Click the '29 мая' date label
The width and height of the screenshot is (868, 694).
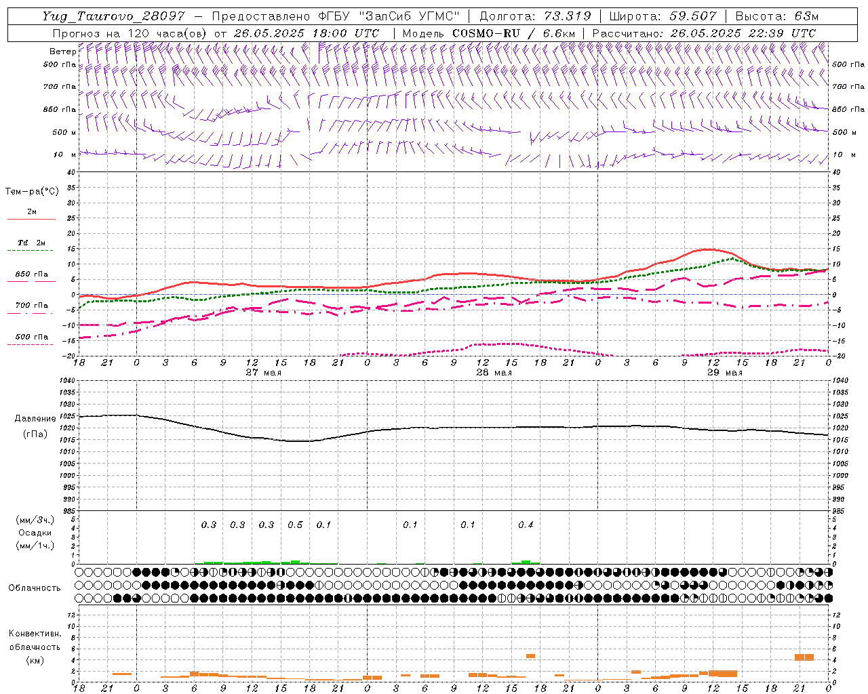[x=724, y=373]
